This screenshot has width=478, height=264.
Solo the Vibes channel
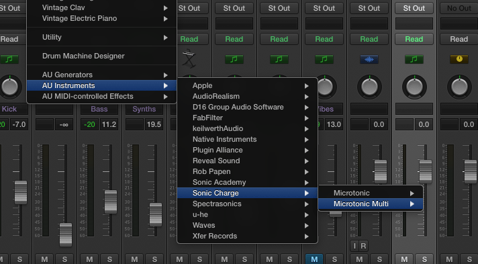pos(334,259)
